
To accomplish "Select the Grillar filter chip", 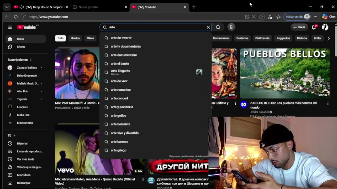I will (x=317, y=38).
